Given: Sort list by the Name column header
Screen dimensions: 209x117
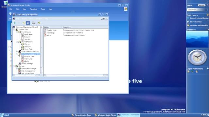Looking at the screenshot, I should 53,27.
